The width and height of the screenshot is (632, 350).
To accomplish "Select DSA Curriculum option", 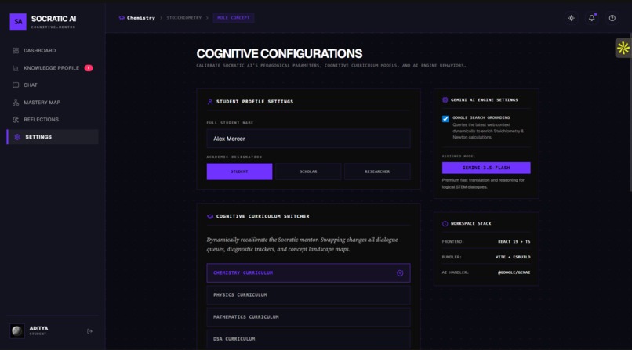I will point(308,339).
